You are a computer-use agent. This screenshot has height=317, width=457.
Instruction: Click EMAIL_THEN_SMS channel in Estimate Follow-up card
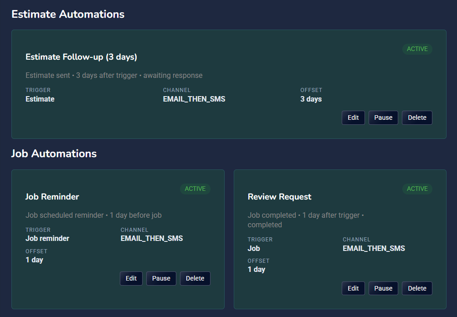194,99
